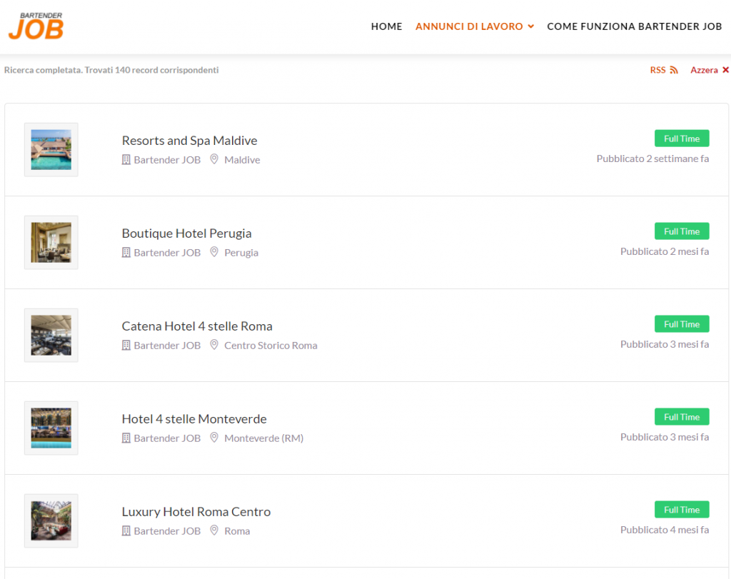
Task: Open the Catena Hotel 4 stelle Roma listing
Action: pyautogui.click(x=197, y=326)
